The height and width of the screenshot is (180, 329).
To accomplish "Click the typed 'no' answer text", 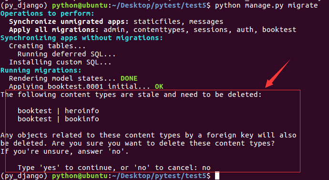I will click(x=206, y=168).
